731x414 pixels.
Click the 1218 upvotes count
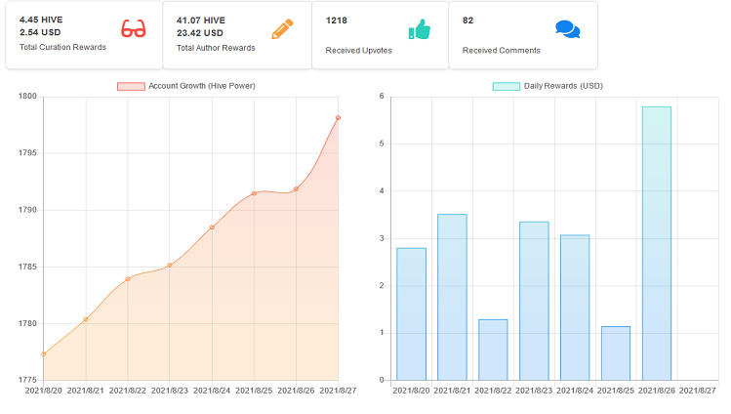pos(336,21)
